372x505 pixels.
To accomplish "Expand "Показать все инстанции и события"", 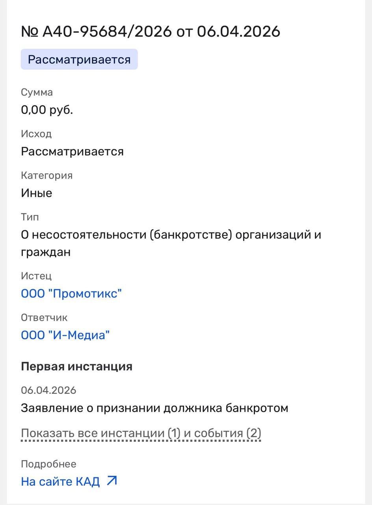I will coord(141,433).
